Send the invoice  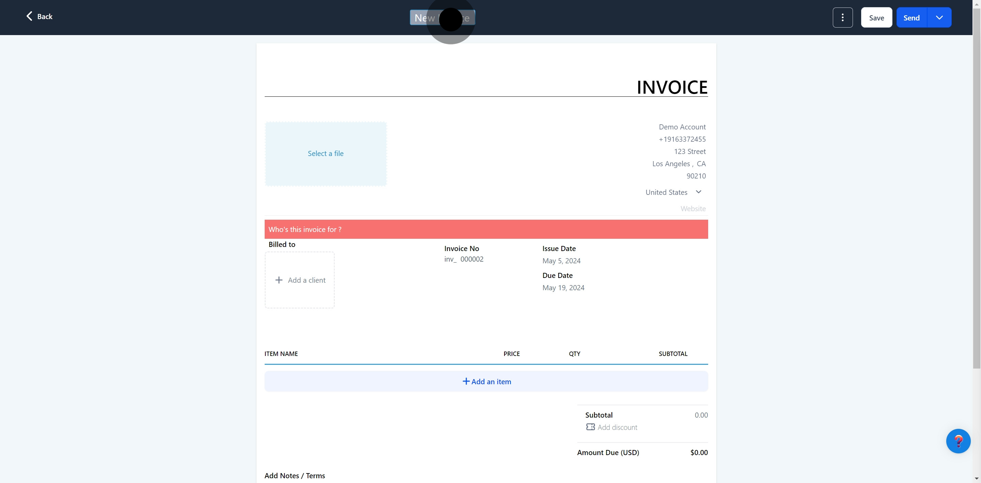coord(911,17)
